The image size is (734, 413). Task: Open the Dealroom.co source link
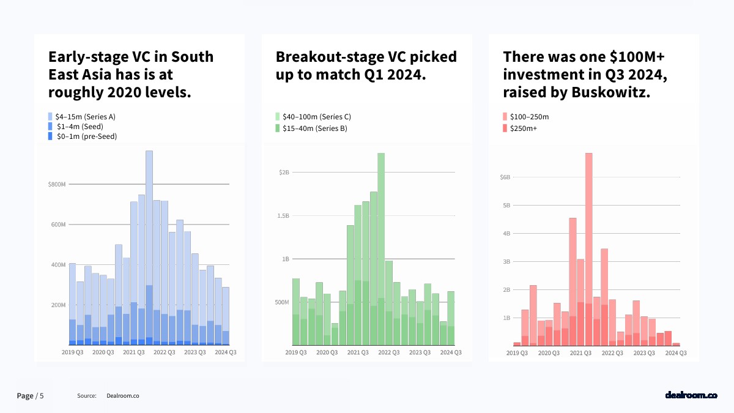[122, 396]
